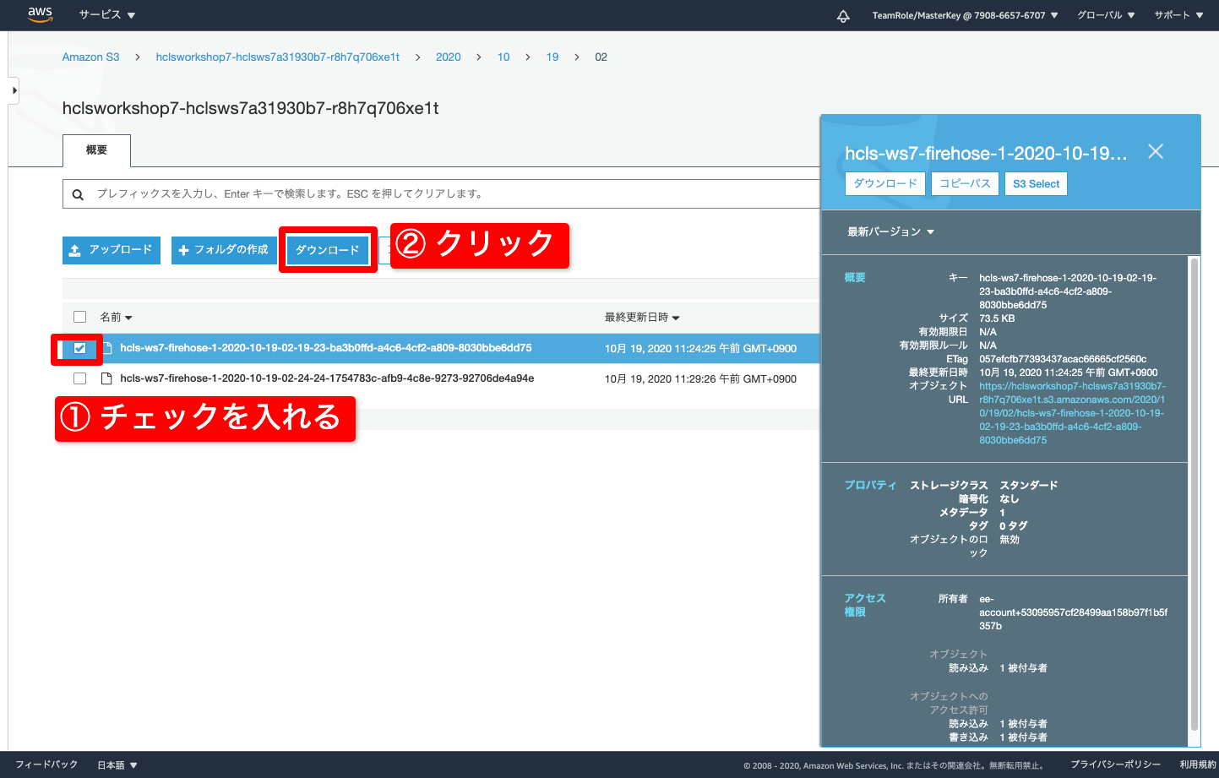The height and width of the screenshot is (778, 1219).
Task: Uncheck the 02-19-23 object's checkbox
Action: click(x=80, y=348)
